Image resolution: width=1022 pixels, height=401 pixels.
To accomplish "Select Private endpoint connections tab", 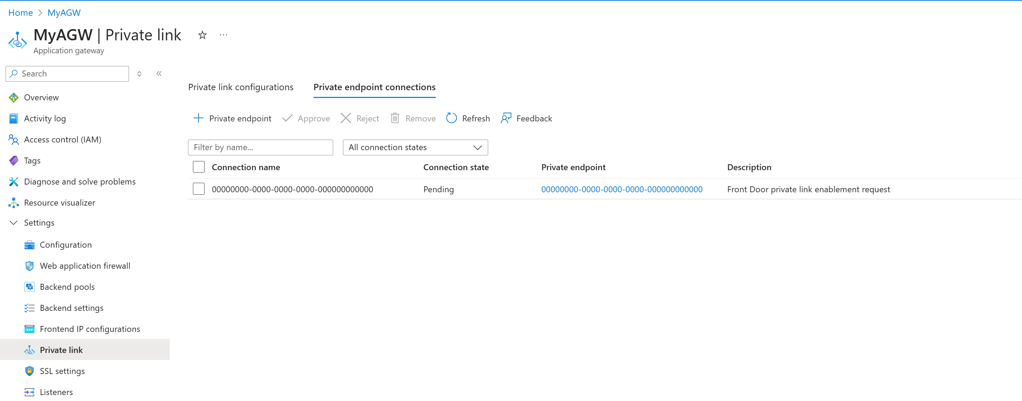I will point(374,87).
